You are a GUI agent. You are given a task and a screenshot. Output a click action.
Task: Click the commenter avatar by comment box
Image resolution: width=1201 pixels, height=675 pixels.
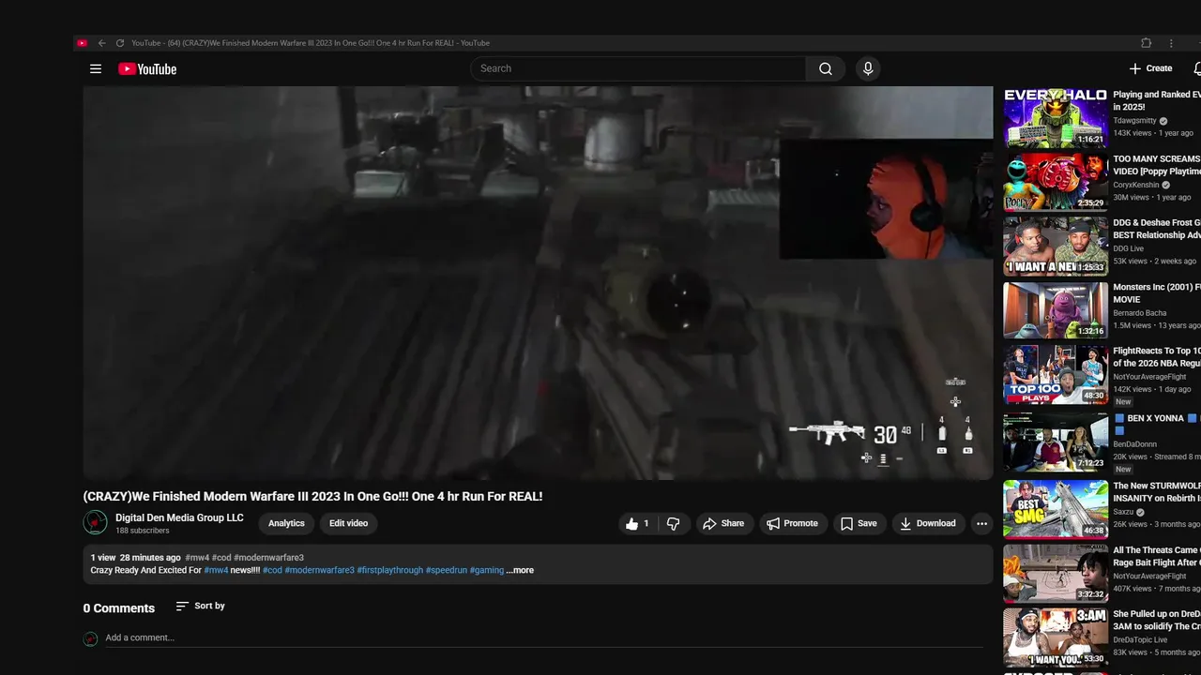91,638
